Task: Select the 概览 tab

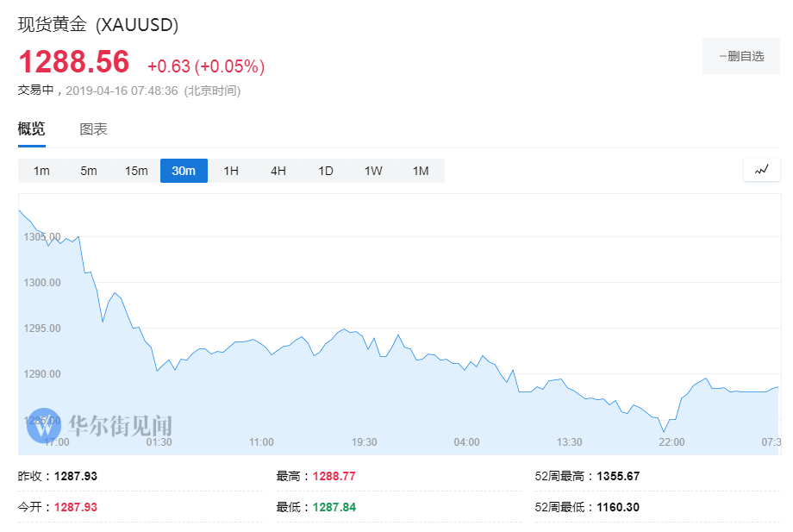Action: pos(31,128)
